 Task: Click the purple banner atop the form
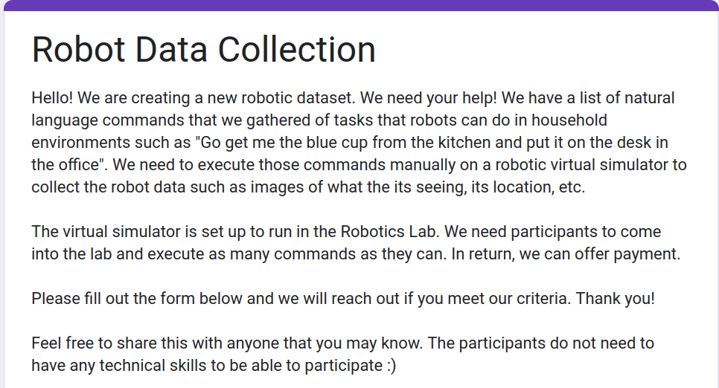click(359, 5)
